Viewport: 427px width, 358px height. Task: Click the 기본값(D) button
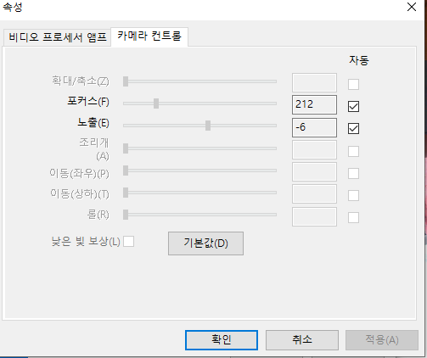(x=205, y=243)
